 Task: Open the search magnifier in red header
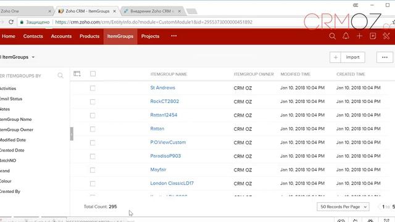click(332, 36)
